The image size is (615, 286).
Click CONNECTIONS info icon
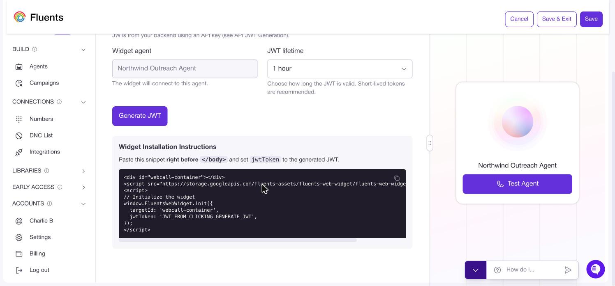click(x=59, y=102)
